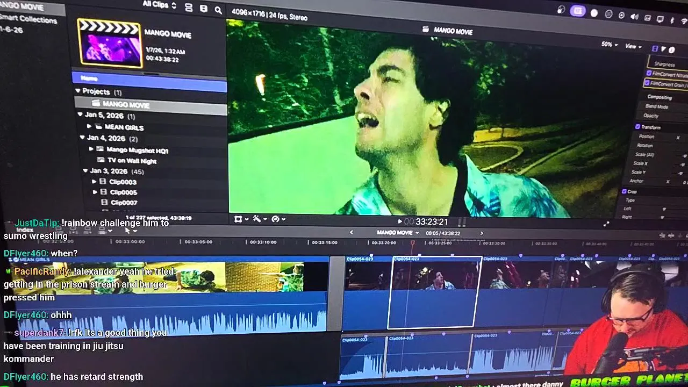Click the viewer timecode 33:23:21
Image resolution: width=688 pixels, height=387 pixels.
[426, 221]
